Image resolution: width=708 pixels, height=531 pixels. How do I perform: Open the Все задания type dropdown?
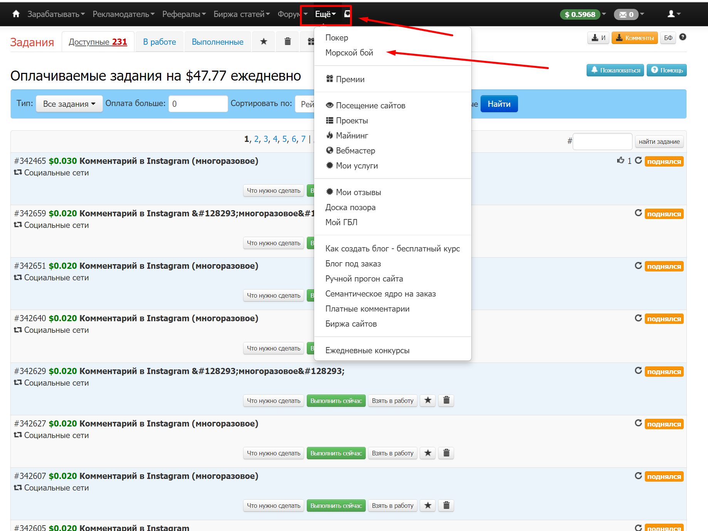coord(69,104)
